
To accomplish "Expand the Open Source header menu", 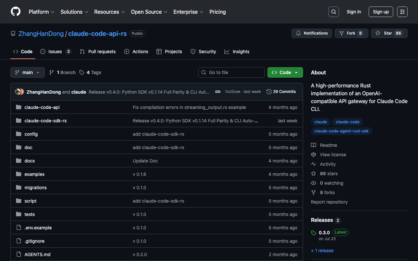I will click(149, 12).
